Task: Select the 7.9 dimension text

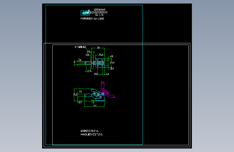Action: pyautogui.click(x=80, y=92)
